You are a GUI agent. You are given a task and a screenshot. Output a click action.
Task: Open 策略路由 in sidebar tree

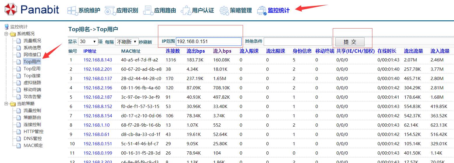[x=32, y=118]
